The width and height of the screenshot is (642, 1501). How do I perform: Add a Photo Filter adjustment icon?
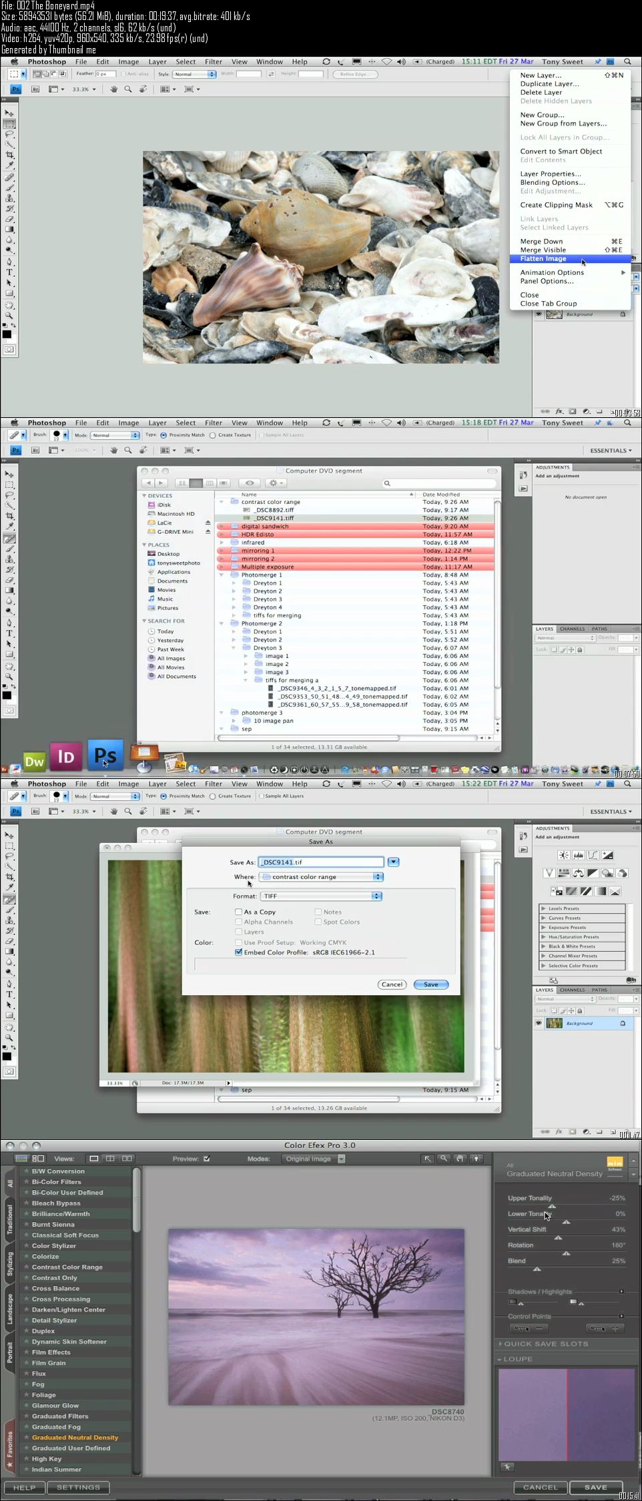click(x=607, y=873)
